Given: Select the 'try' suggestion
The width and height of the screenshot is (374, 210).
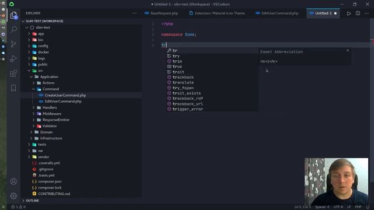Looking at the screenshot, I should pyautogui.click(x=212, y=56).
